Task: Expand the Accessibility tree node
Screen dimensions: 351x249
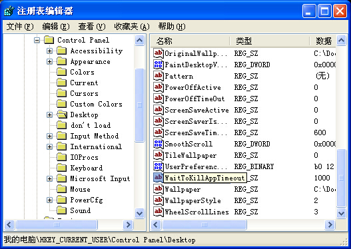Action: (50, 51)
